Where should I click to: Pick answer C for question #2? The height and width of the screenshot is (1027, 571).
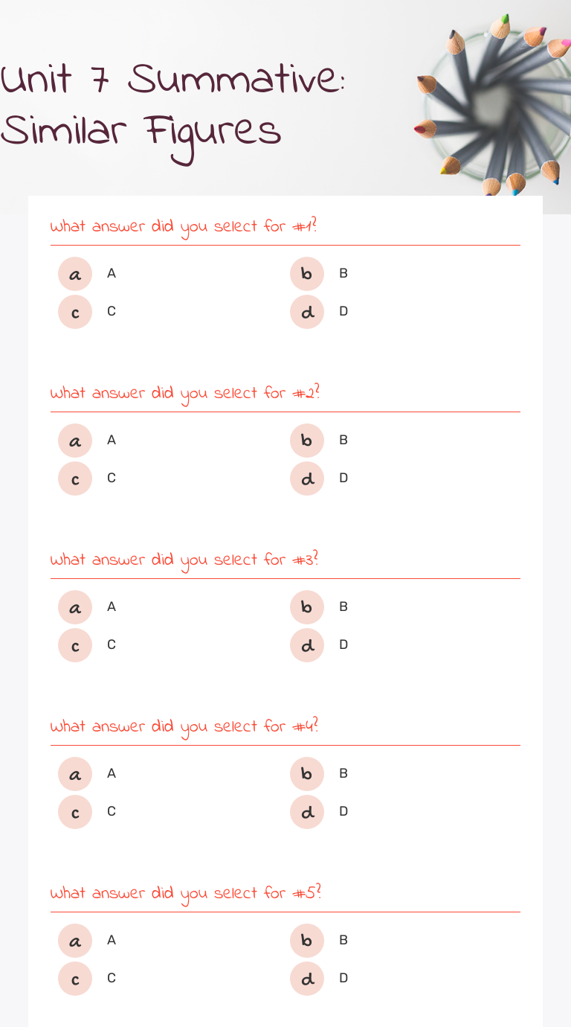click(75, 479)
